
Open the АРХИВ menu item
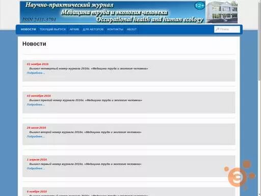74,30
